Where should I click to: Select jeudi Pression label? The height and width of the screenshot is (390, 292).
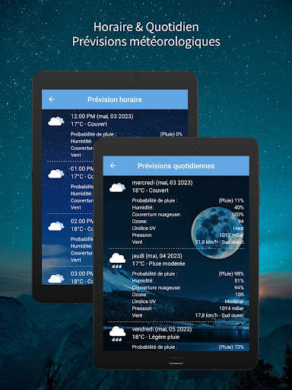pos(141,308)
